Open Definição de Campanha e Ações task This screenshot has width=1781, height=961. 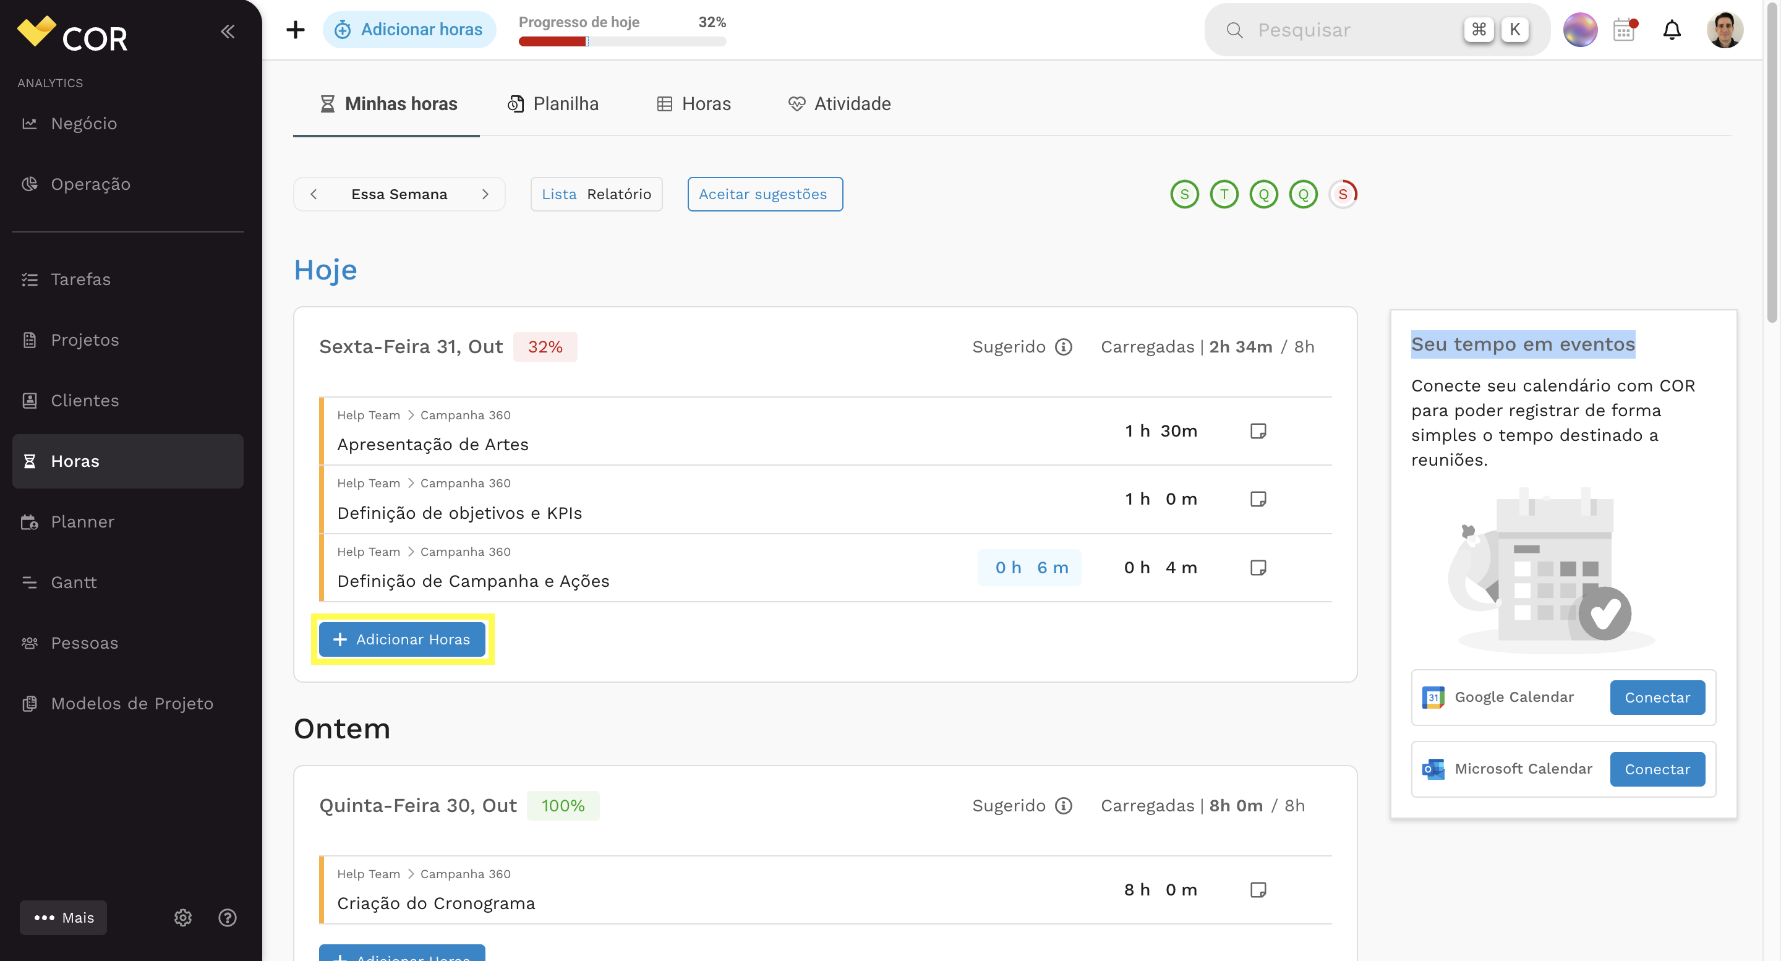(x=474, y=581)
